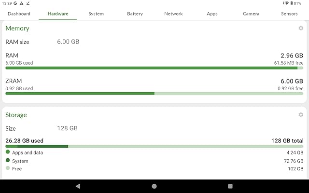The height and width of the screenshot is (193, 309).
Task: Click the RAM usage progress bar
Action: click(154, 68)
